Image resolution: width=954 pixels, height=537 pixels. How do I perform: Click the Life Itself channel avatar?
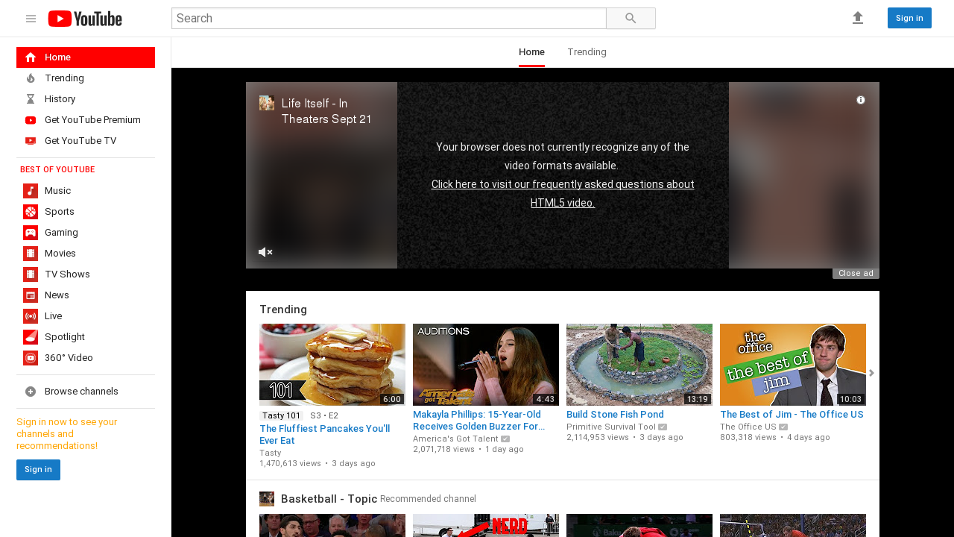coord(267,103)
